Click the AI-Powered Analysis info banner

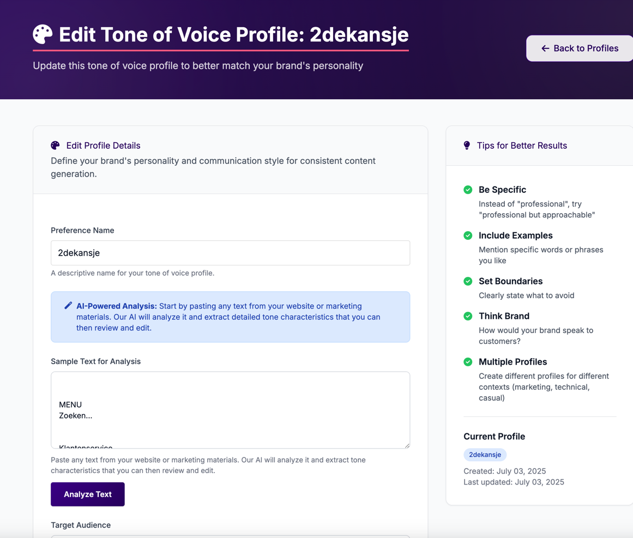[x=230, y=317]
